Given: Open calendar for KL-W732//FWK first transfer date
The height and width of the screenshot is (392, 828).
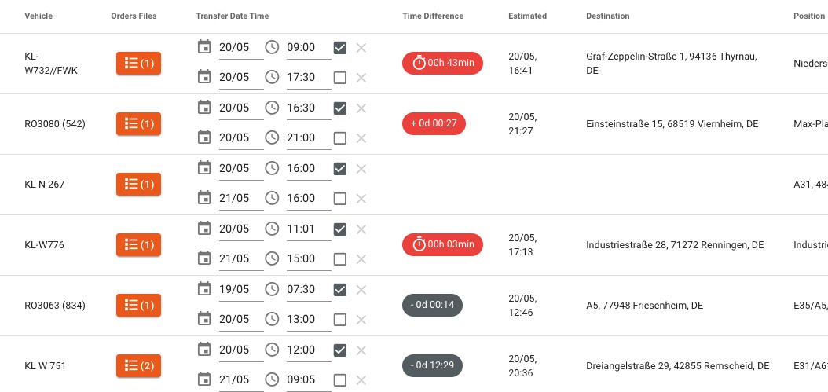Looking at the screenshot, I should pos(203,47).
